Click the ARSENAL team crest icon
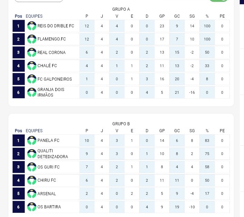The height and width of the screenshot is (217, 244). (x=32, y=193)
